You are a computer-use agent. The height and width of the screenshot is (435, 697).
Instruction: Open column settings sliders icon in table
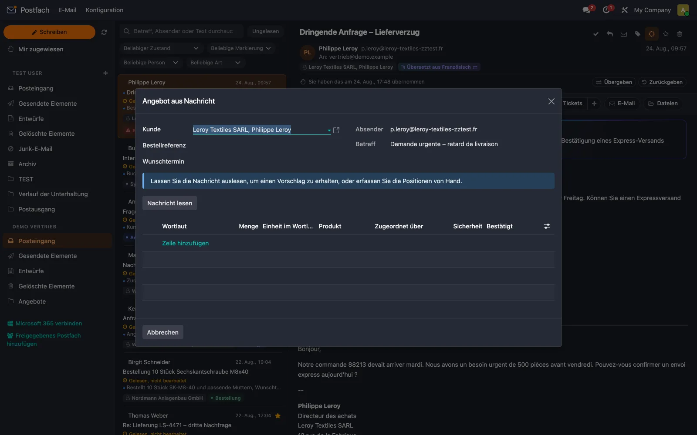coord(547,226)
